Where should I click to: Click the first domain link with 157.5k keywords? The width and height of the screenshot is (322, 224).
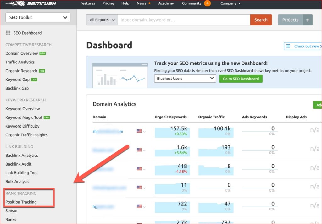coord(108,131)
